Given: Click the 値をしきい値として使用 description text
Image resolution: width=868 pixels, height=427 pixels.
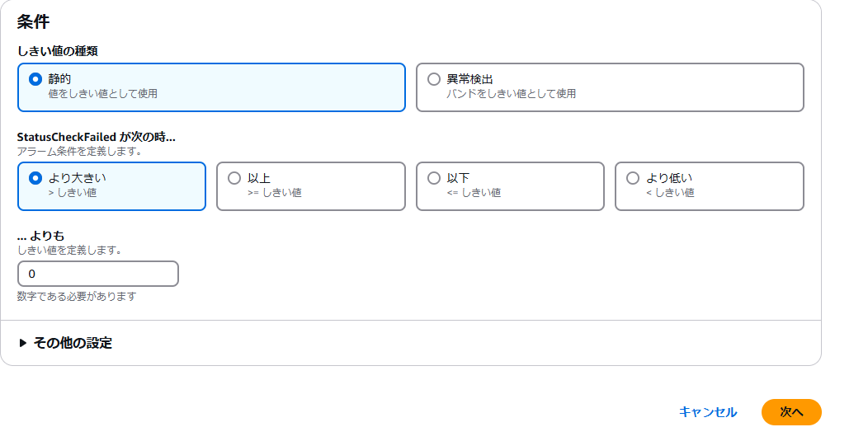Looking at the screenshot, I should 103,94.
